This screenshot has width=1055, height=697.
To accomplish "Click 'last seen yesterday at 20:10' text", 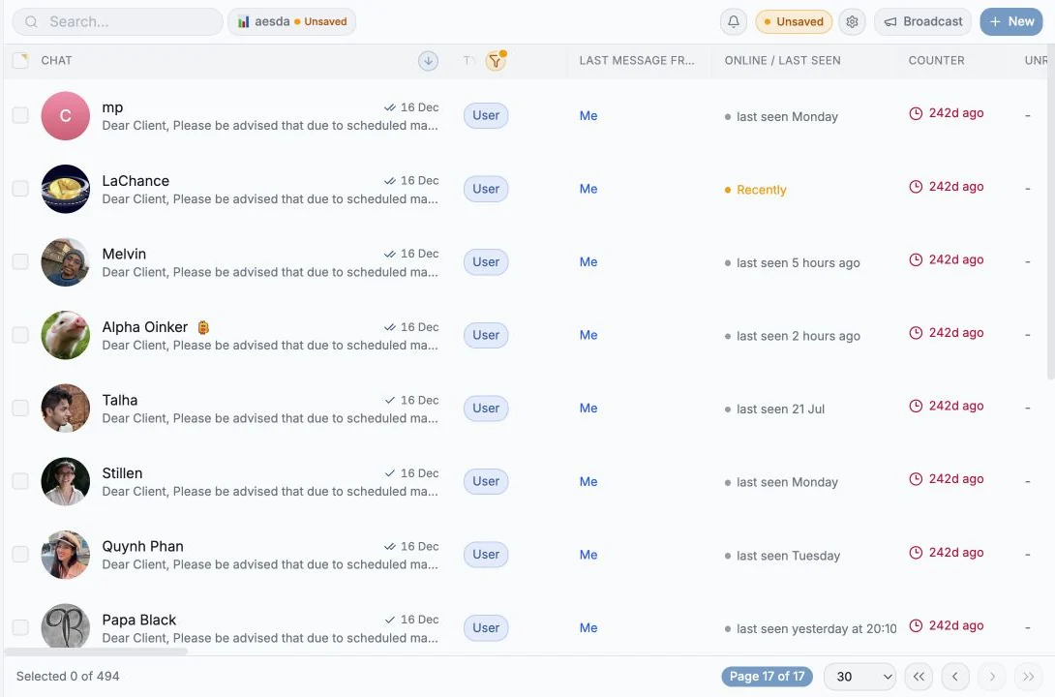I will 816,629.
